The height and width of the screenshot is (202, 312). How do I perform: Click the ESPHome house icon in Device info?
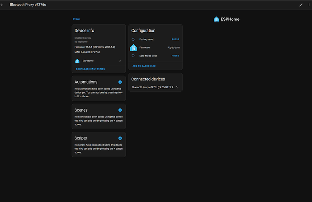77,61
